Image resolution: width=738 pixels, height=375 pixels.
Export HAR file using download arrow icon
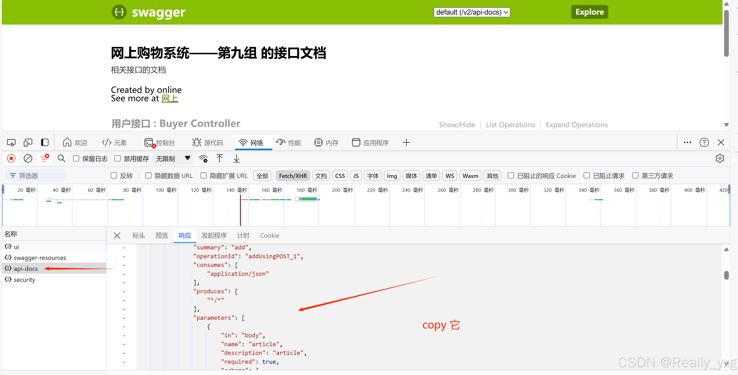(236, 158)
